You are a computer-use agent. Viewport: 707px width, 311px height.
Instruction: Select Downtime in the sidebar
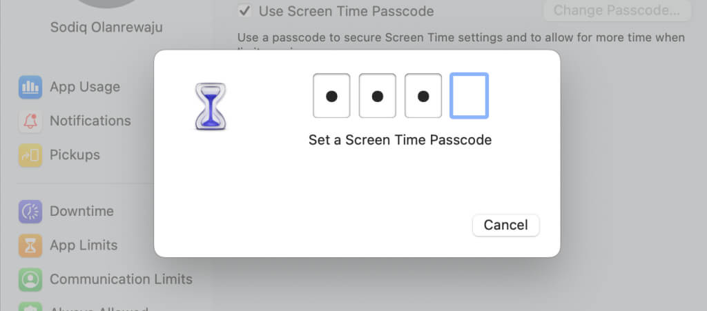pos(81,212)
